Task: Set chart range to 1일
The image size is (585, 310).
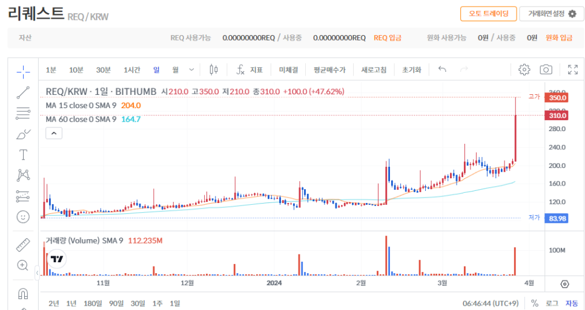Action: (174, 303)
